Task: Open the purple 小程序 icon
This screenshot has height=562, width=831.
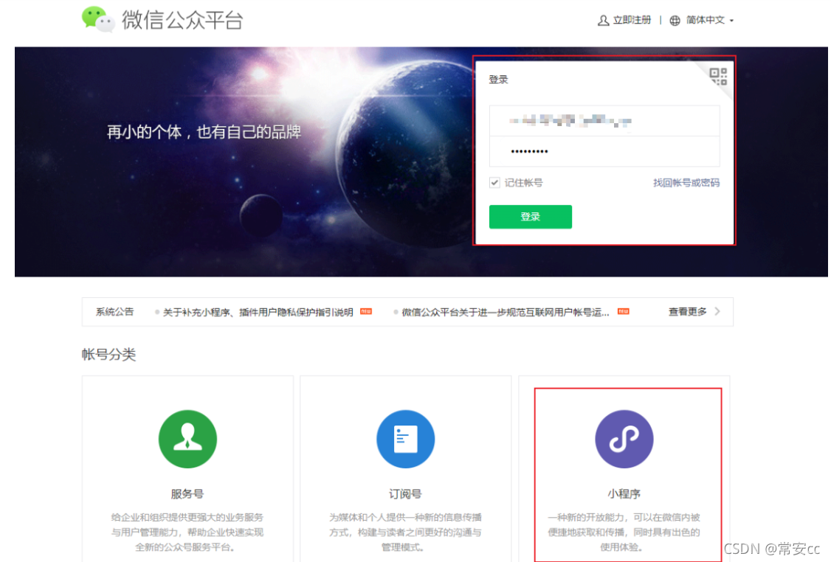Action: tap(624, 439)
